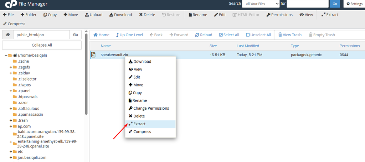Click Unselect All checkbox button
The width and height of the screenshot is (365, 162).
click(258, 35)
